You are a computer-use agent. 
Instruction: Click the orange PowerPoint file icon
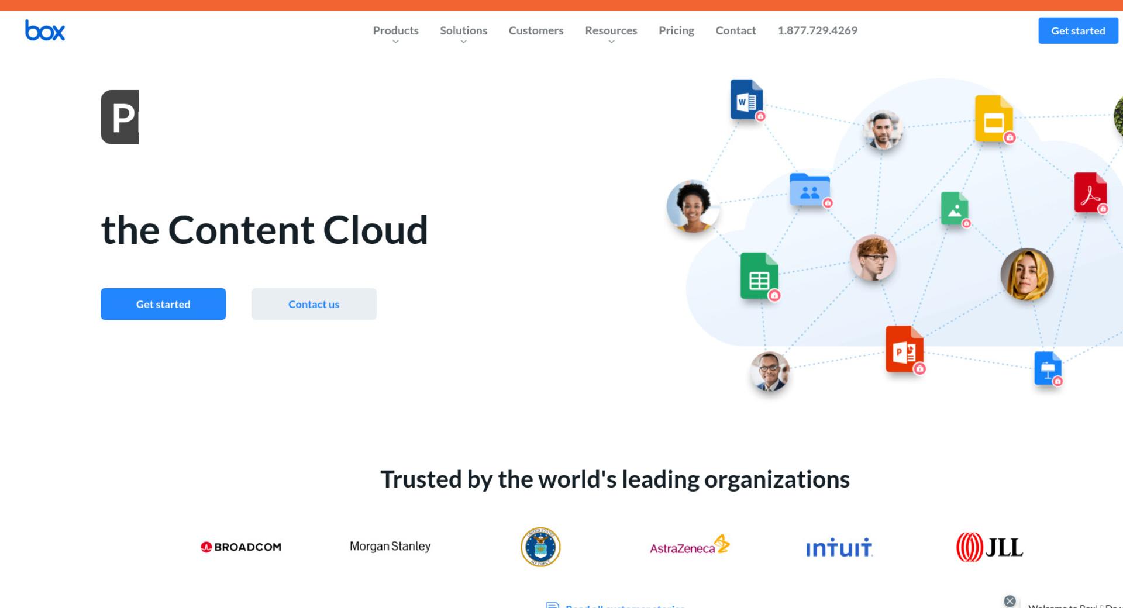pos(904,349)
